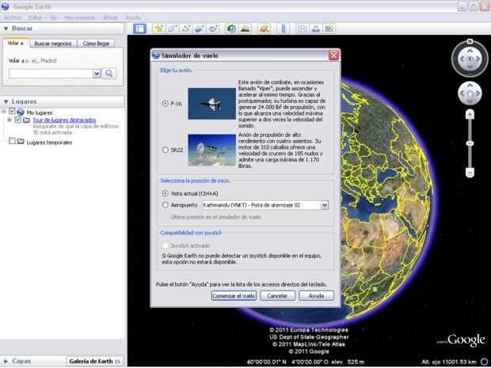491x368 pixels.
Task: Select the SR22 aircraft radio button
Action: coord(165,150)
